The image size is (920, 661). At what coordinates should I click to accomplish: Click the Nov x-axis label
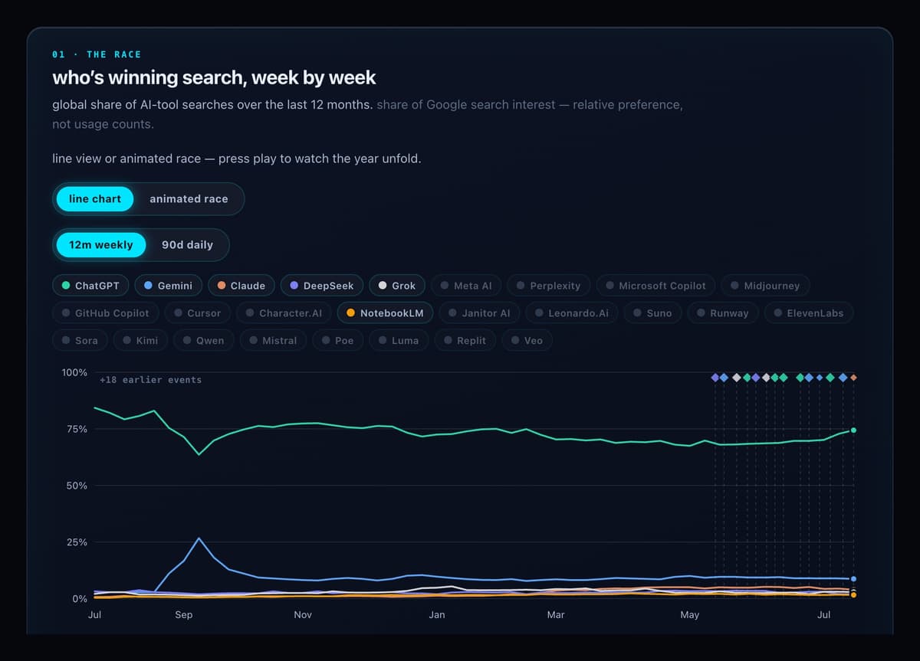[x=303, y=615]
